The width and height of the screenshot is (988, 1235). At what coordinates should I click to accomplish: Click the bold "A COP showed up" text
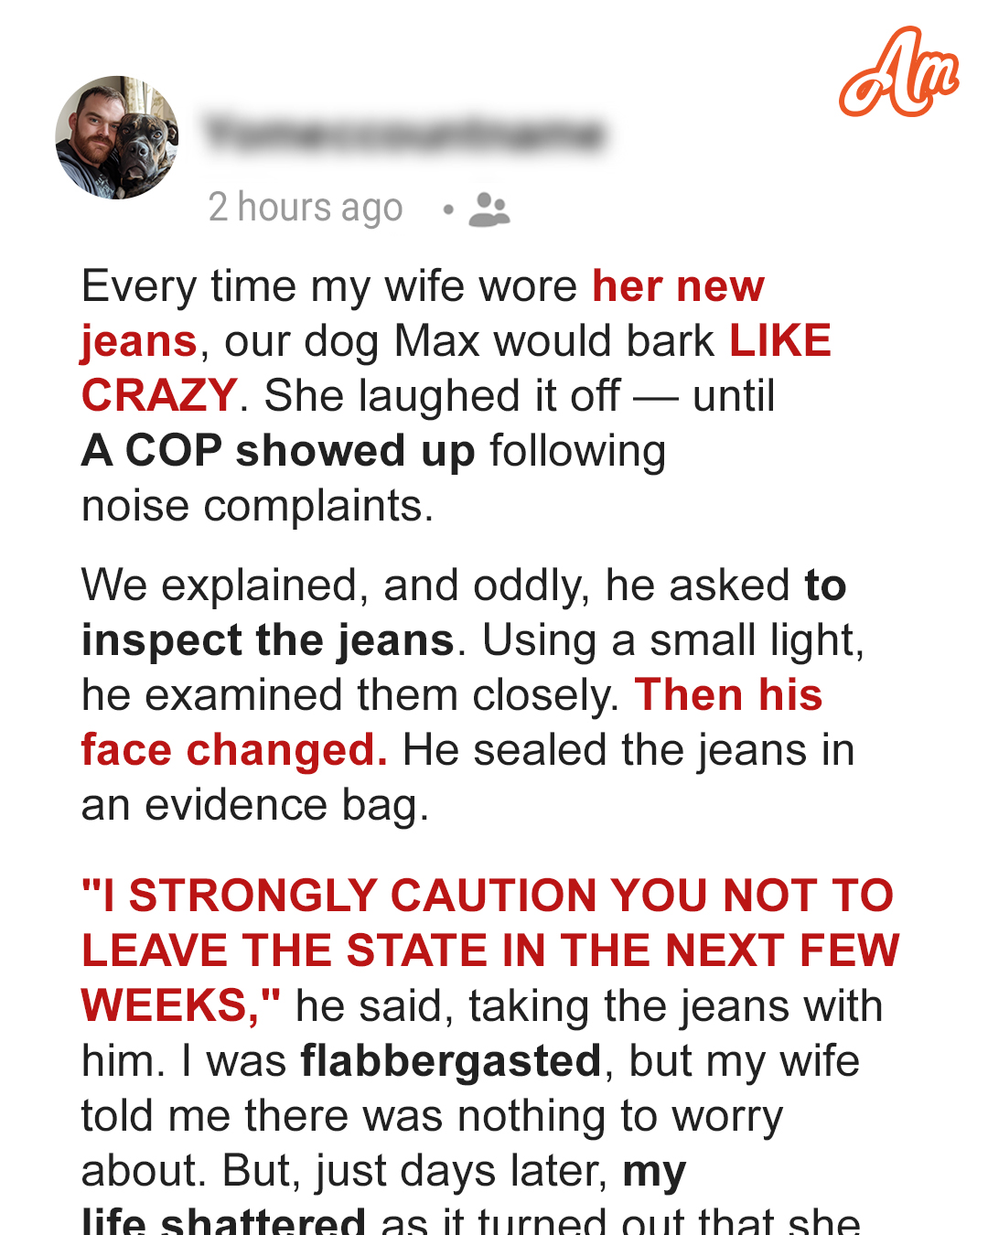point(278,451)
